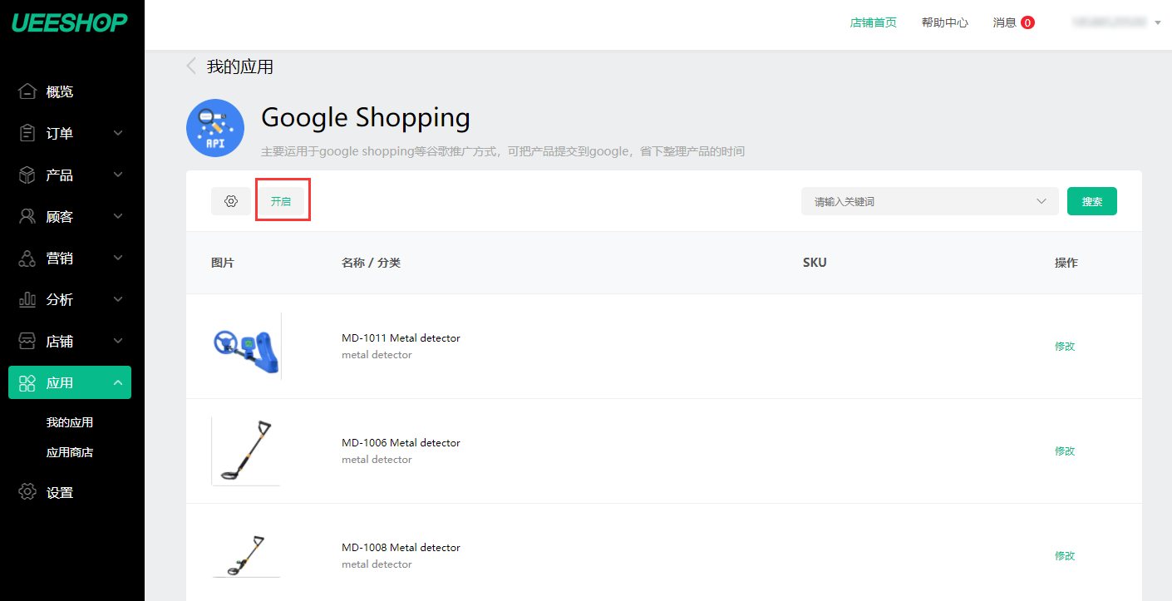Select 我的应用 in the sidebar submenu
1172x601 pixels.
pyautogui.click(x=70, y=422)
